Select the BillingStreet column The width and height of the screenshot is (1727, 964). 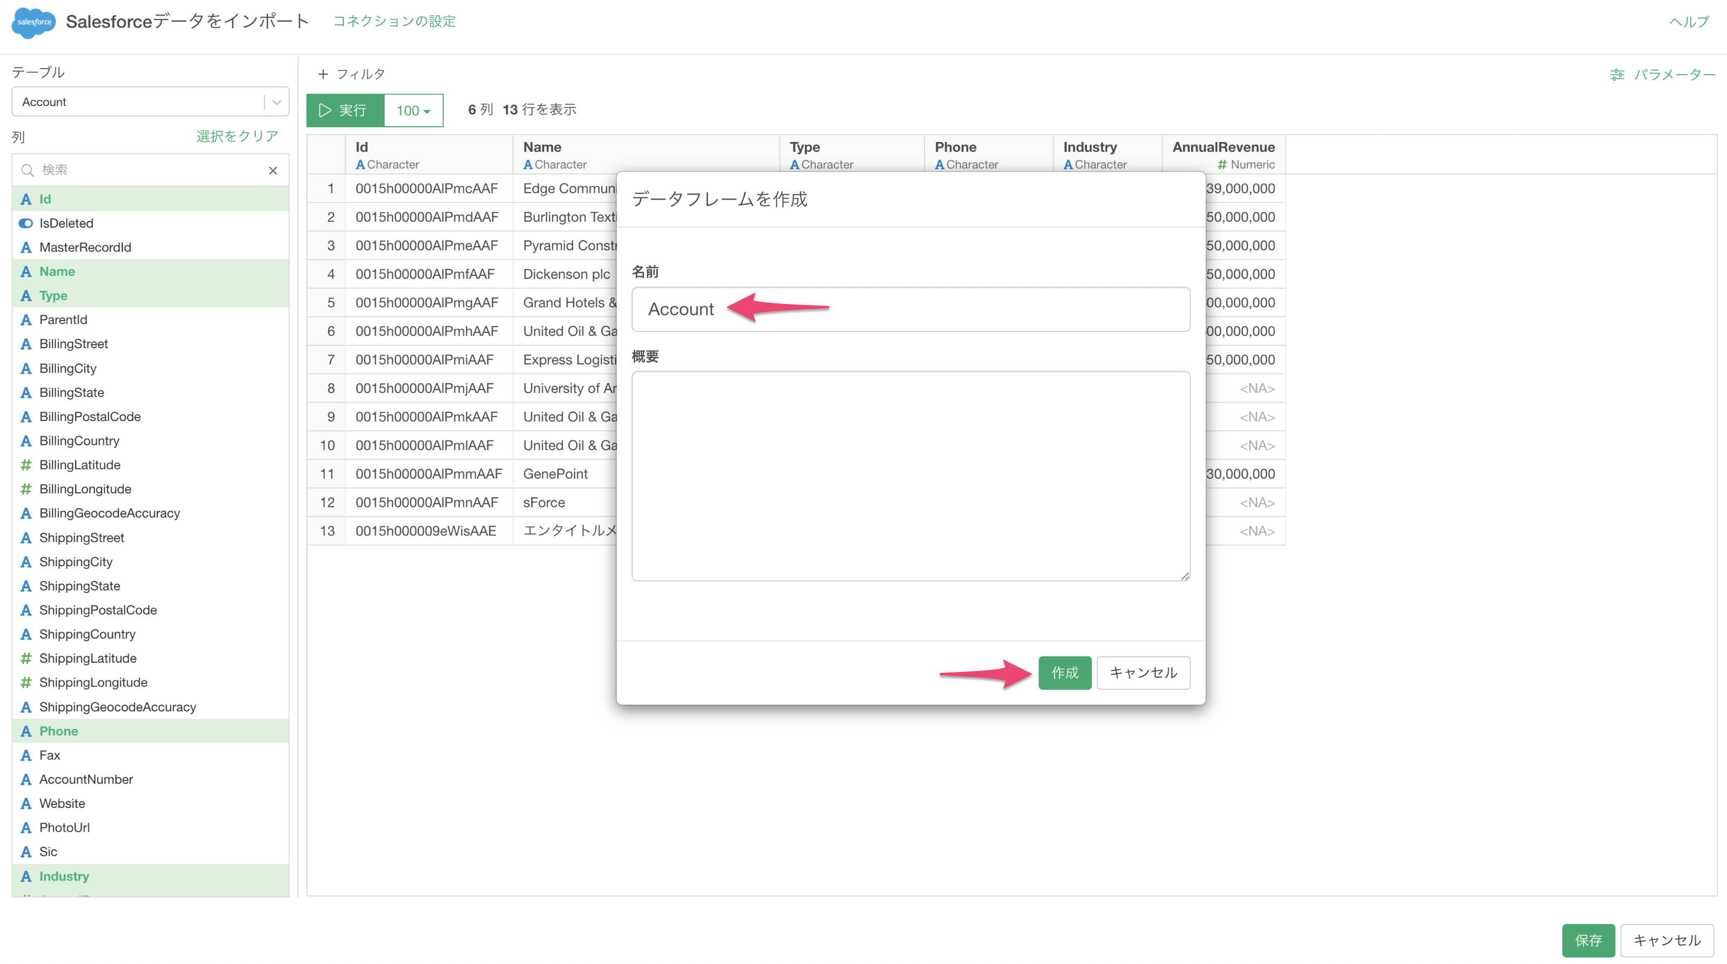(x=151, y=344)
